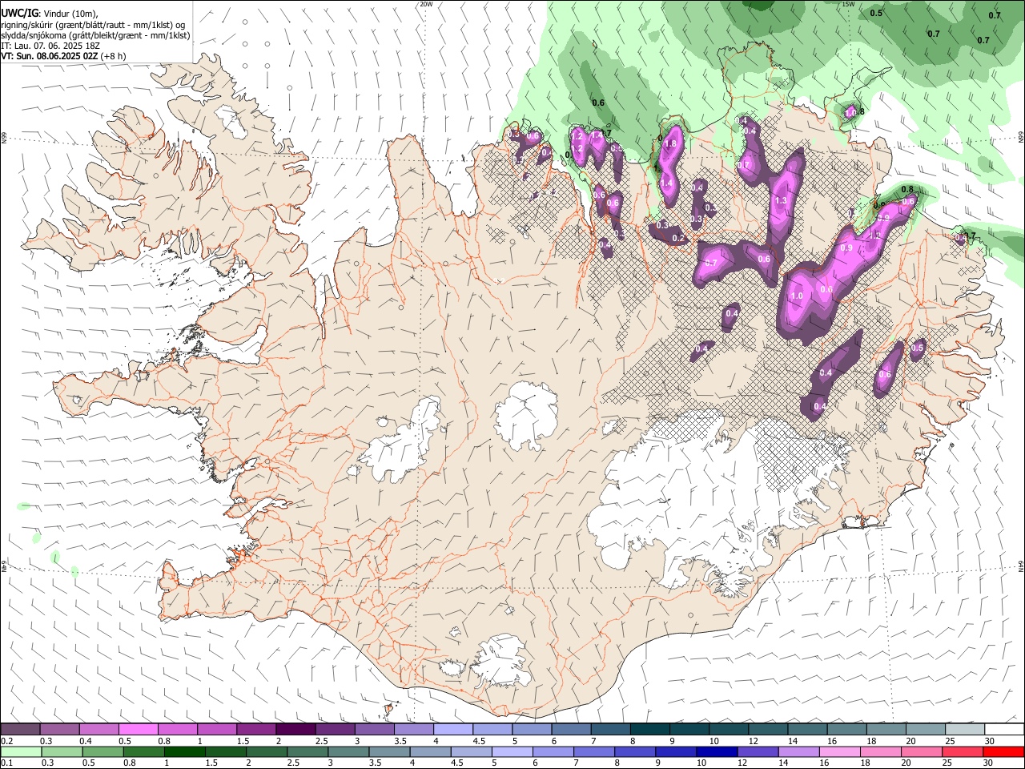Pick the bright pink swatch starting at 0.5

pyautogui.click(x=138, y=729)
